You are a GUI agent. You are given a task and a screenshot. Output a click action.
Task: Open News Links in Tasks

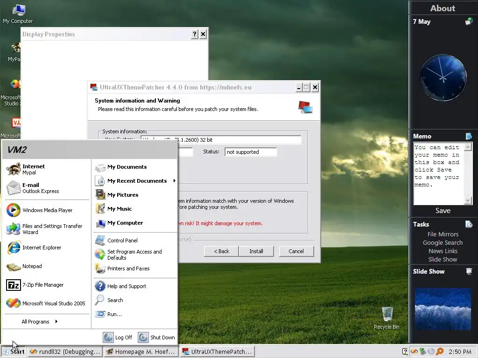click(x=443, y=251)
